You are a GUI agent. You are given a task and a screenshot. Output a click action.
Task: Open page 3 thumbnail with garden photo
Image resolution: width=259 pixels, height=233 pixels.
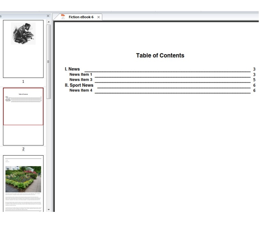coord(23,184)
